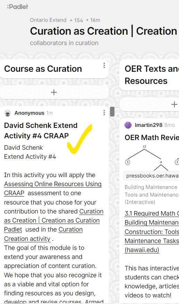Add a post under Course as Curation
The width and height of the screenshot is (179, 304).
point(54,92)
